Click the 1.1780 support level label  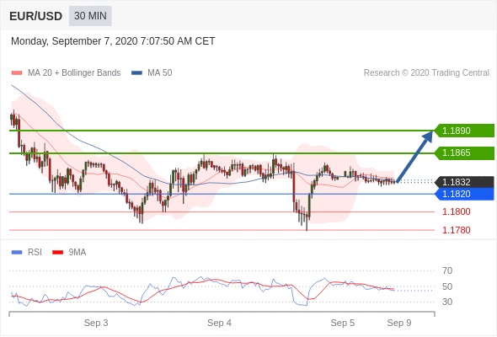pyautogui.click(x=456, y=230)
